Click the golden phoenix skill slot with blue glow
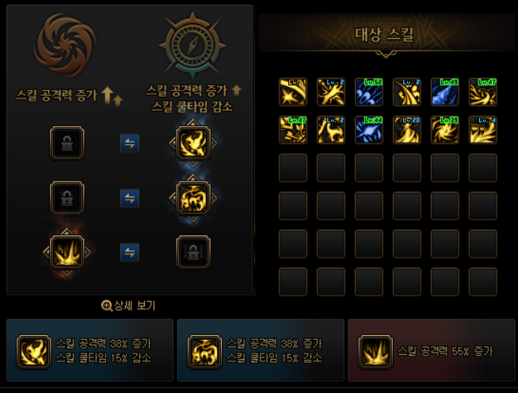Viewport: 518px width, 393px height. pyautogui.click(x=193, y=143)
